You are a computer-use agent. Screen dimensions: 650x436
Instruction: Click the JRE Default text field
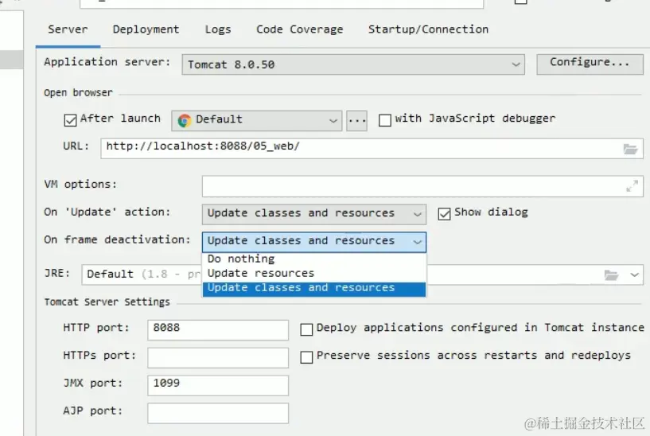[141, 274]
